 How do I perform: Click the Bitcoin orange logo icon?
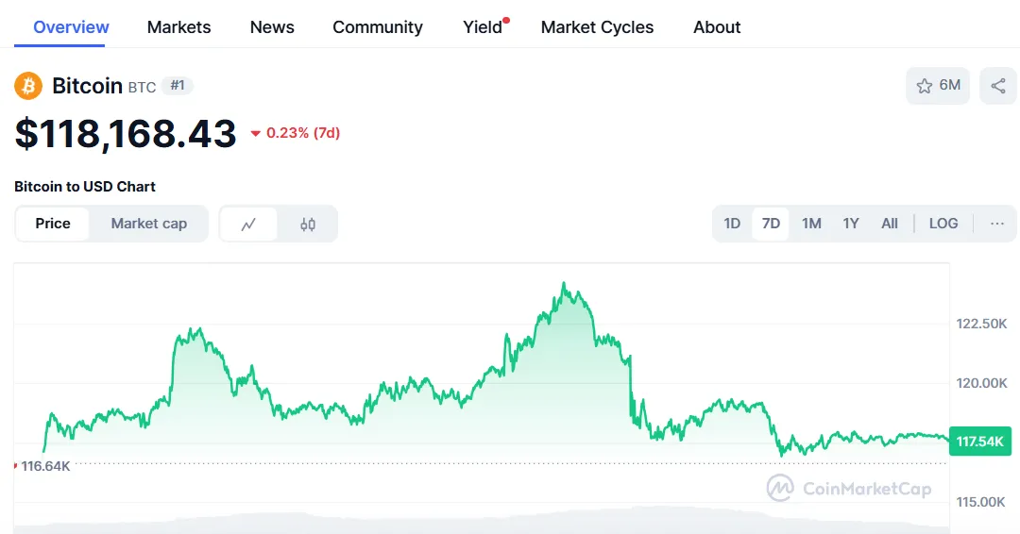click(28, 87)
